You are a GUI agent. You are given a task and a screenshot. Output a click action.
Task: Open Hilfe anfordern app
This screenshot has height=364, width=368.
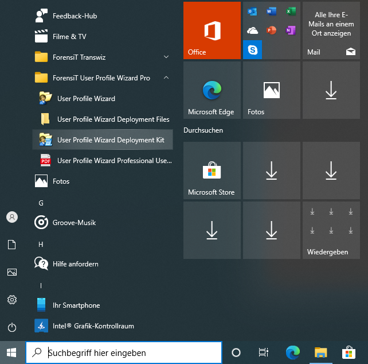tap(103, 264)
